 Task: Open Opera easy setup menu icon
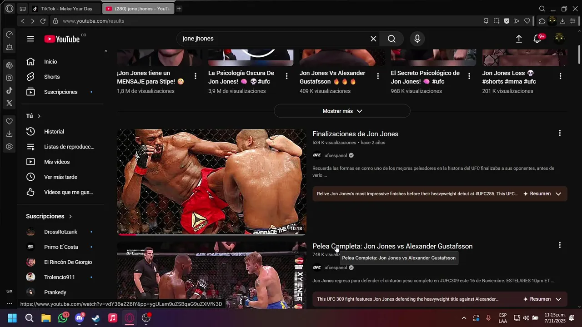tap(572, 21)
